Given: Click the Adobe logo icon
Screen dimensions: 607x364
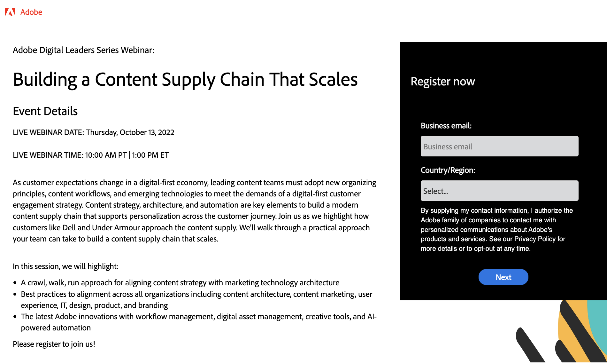Looking at the screenshot, I should [10, 12].
